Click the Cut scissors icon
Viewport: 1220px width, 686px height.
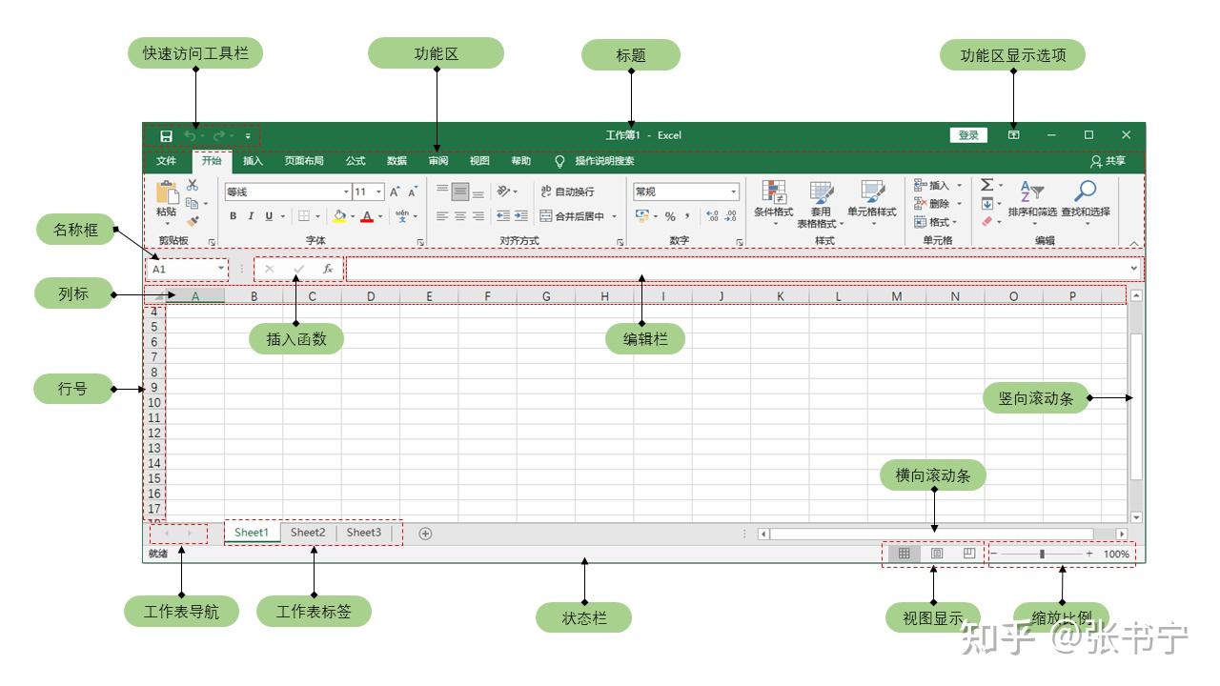193,185
